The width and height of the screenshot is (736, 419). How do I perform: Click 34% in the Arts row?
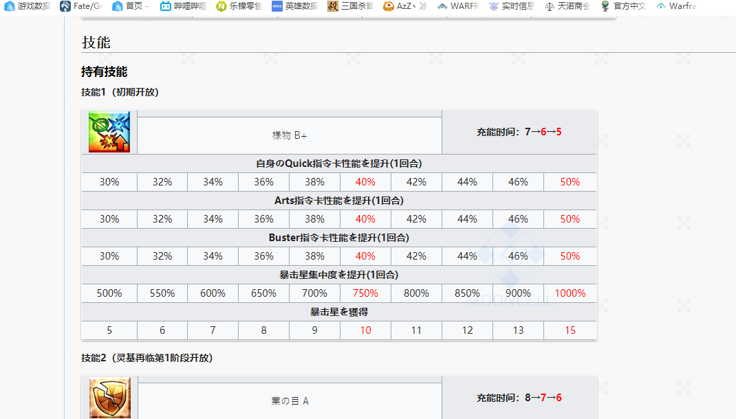(x=213, y=219)
